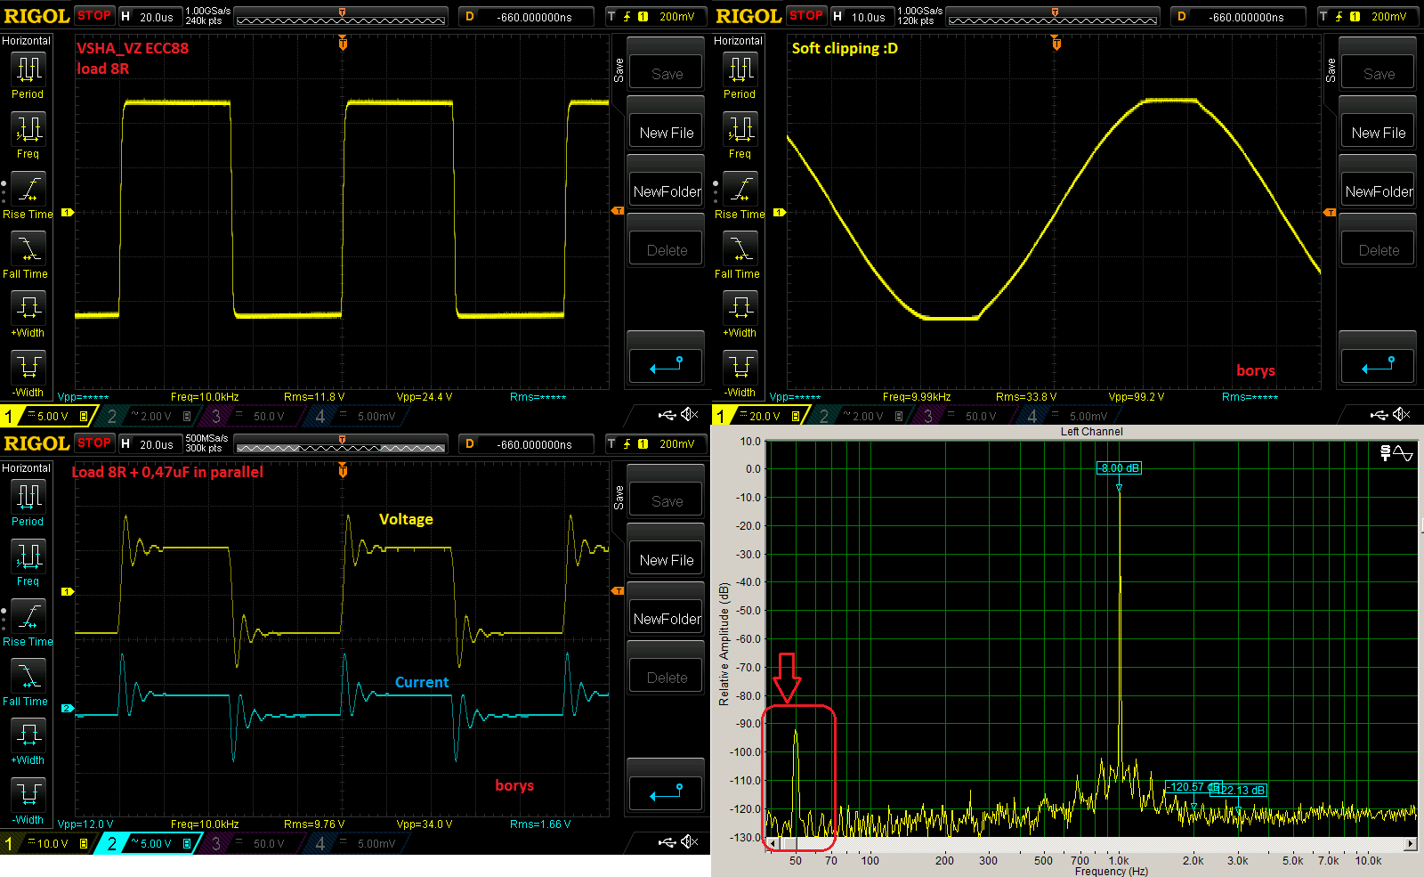
Task: Click the speaker icon in Soft clipping scope
Action: (x=1402, y=415)
